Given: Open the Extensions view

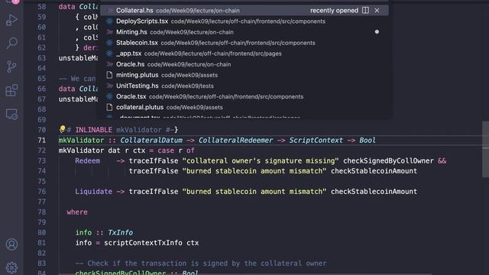Looking at the screenshot, I should [x=11, y=90].
